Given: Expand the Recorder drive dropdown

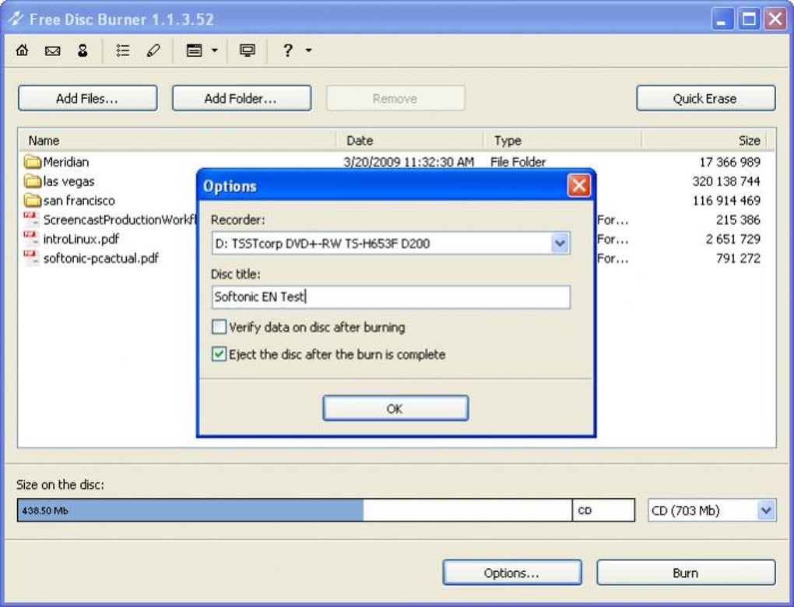Looking at the screenshot, I should point(560,244).
